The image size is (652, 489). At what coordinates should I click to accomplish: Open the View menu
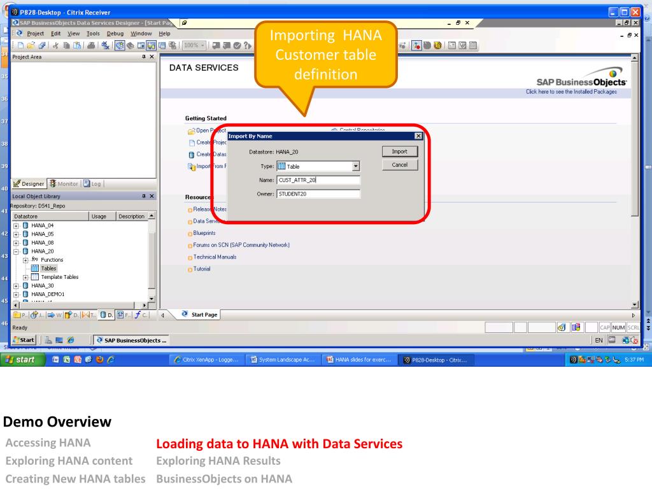coord(74,34)
